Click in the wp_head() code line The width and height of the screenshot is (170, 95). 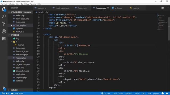click(x=60, y=23)
